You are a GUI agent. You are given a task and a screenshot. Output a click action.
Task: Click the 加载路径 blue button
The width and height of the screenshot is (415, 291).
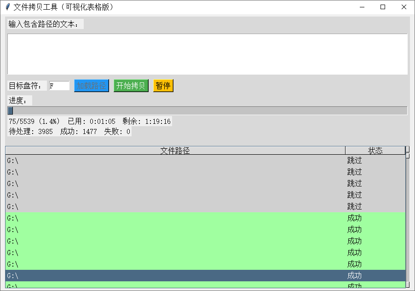click(x=91, y=86)
